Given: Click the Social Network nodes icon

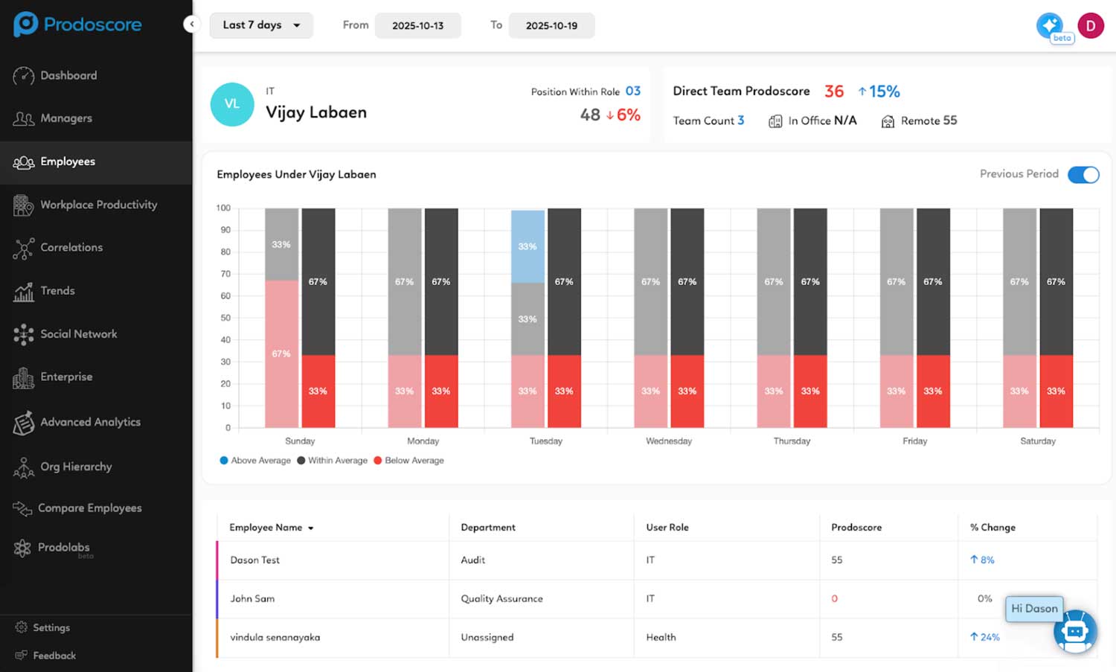Looking at the screenshot, I should click(24, 335).
